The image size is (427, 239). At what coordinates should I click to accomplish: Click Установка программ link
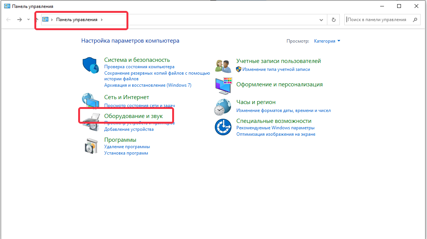pos(126,153)
